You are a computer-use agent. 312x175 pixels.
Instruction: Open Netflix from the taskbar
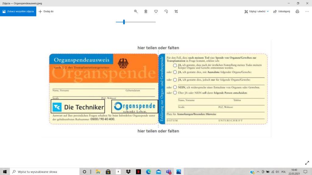click(x=138, y=172)
